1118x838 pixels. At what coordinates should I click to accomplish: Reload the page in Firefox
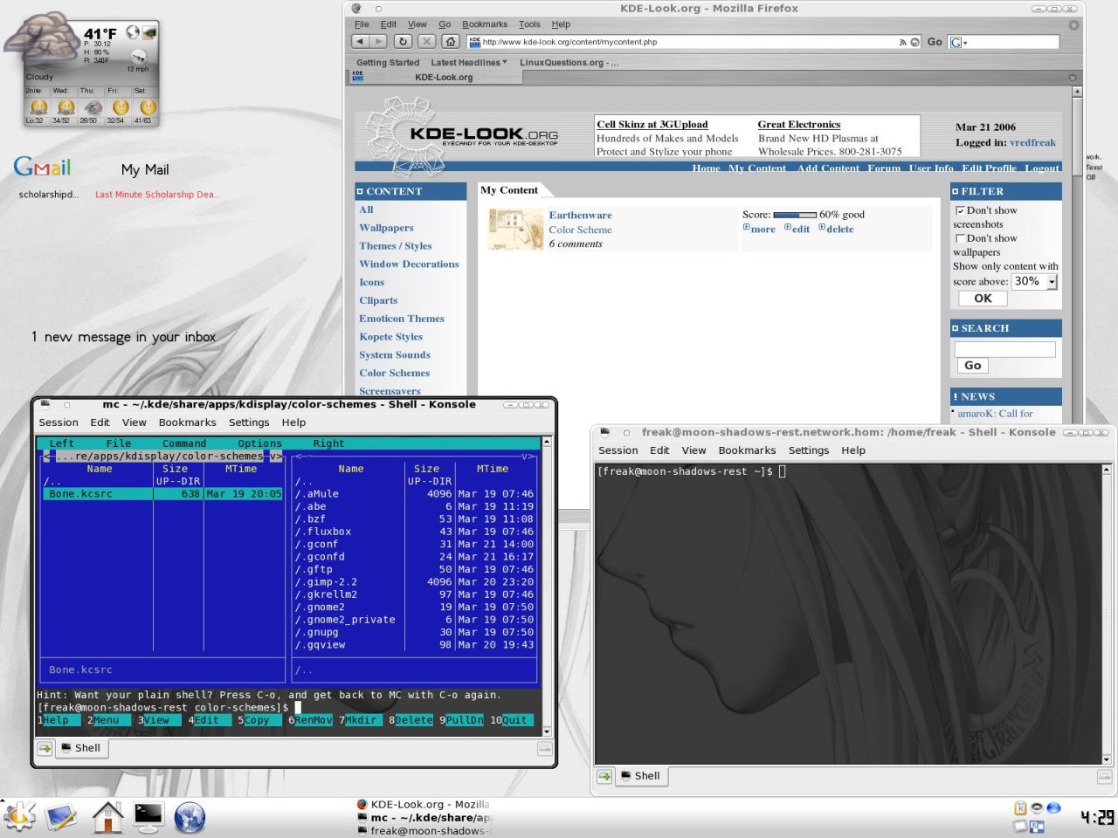[403, 41]
